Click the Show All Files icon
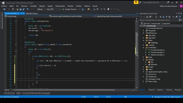Screen dimensions: 183x103 click(170, 17)
